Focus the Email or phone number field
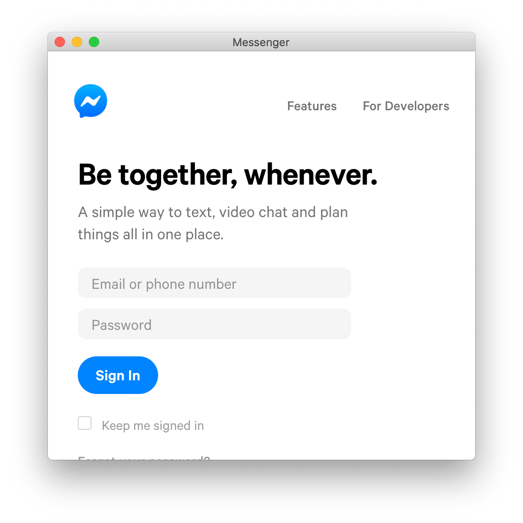 click(x=214, y=283)
